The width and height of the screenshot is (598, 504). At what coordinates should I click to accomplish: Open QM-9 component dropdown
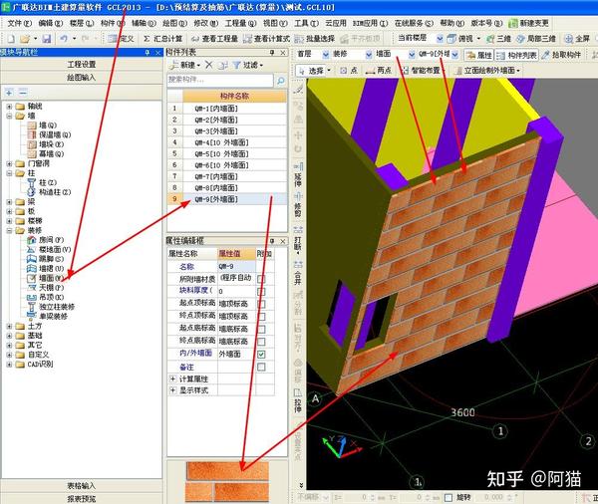(455, 55)
